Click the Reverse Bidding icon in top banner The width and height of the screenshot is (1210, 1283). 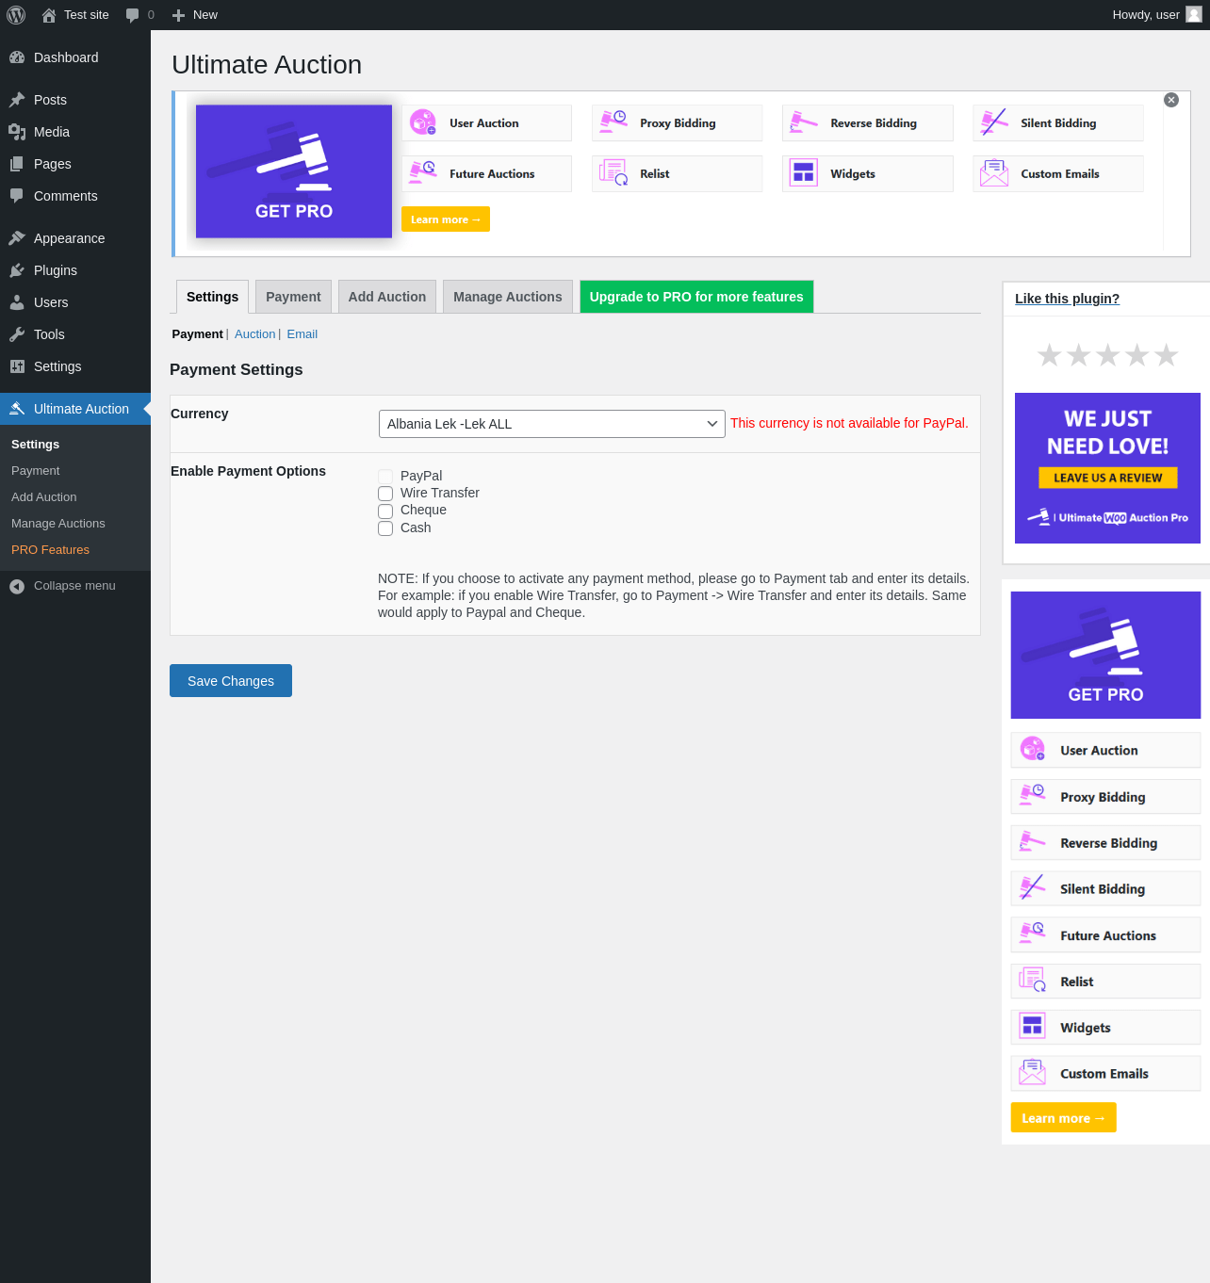pos(804,122)
